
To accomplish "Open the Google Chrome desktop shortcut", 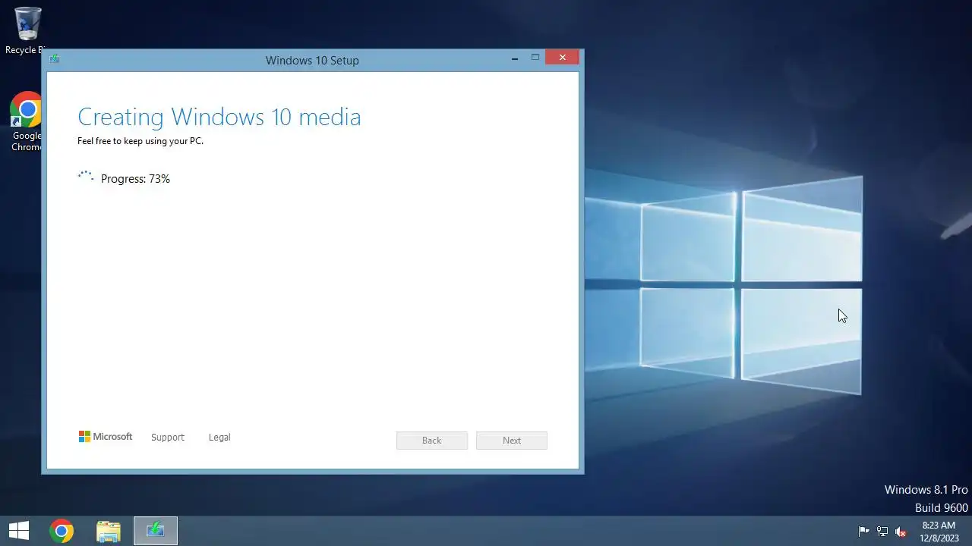I will click(x=27, y=121).
